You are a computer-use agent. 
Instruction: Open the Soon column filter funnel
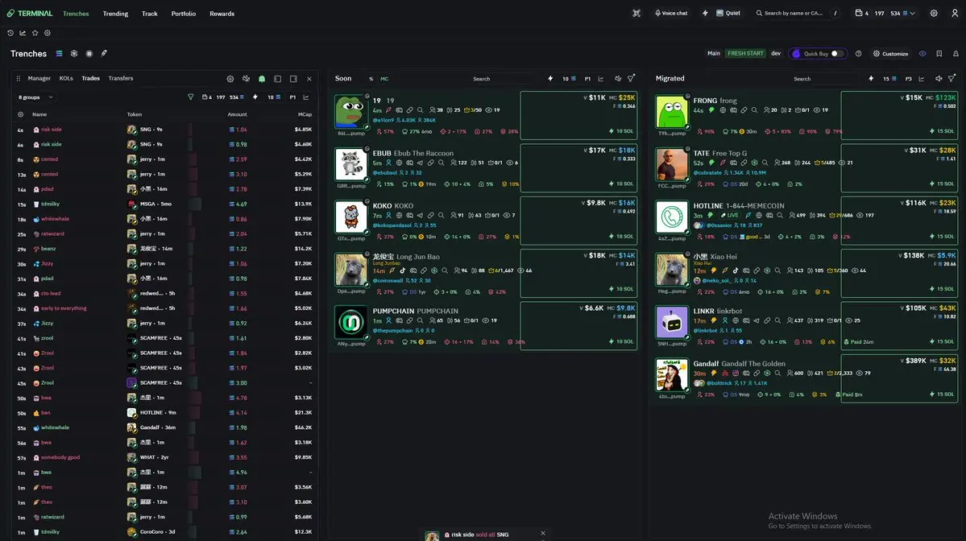(631, 79)
